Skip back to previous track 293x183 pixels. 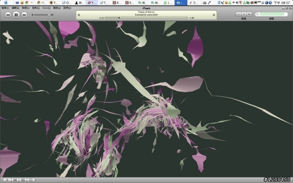(8, 15)
